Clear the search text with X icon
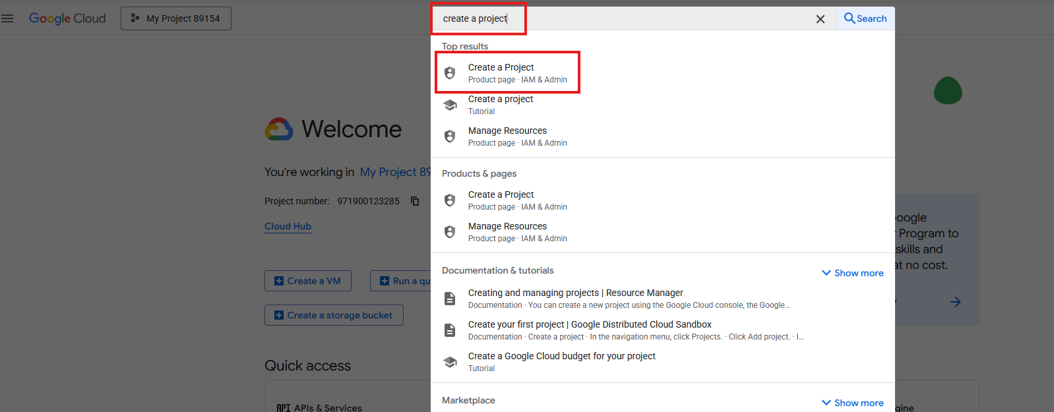The image size is (1054, 412). tap(820, 19)
